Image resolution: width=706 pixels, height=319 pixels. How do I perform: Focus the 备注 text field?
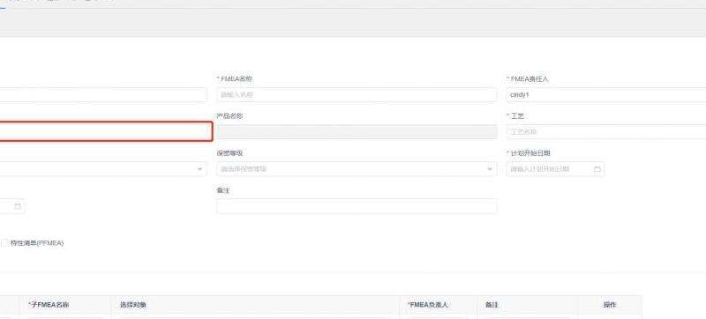357,206
